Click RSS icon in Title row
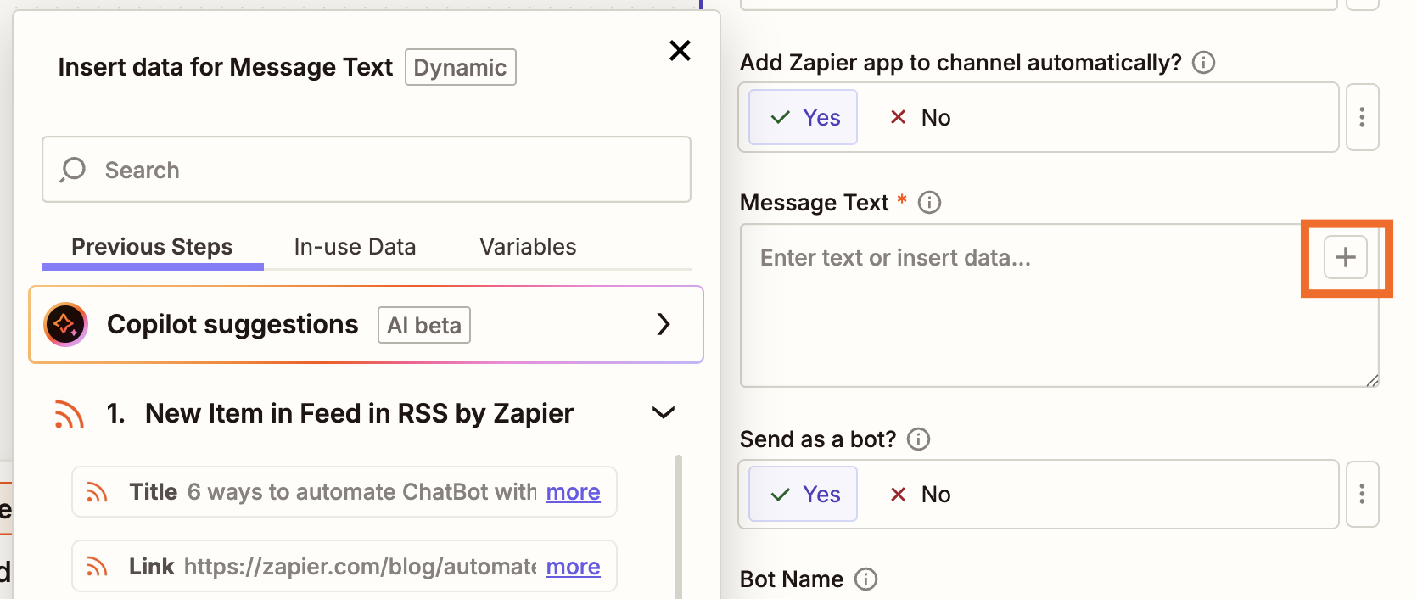 point(98,492)
